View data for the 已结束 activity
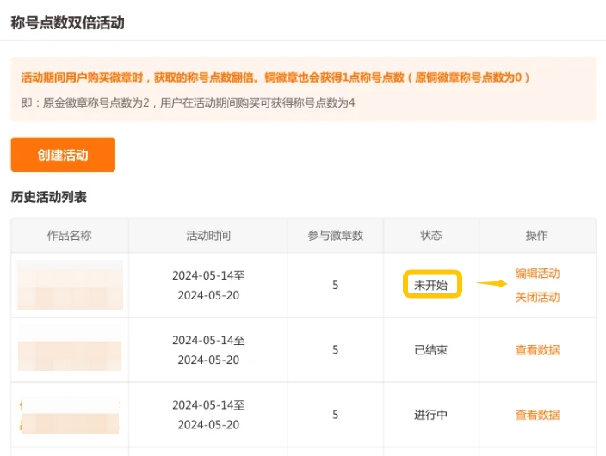 pyautogui.click(x=537, y=350)
